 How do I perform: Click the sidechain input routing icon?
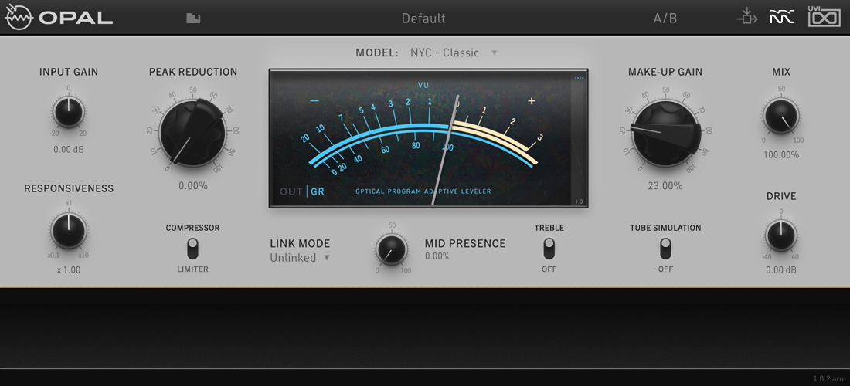(747, 18)
